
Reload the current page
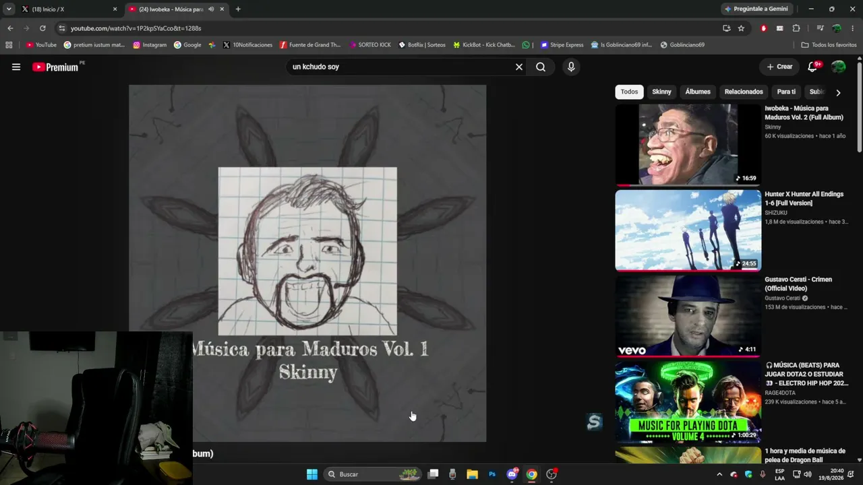pyautogui.click(x=42, y=28)
